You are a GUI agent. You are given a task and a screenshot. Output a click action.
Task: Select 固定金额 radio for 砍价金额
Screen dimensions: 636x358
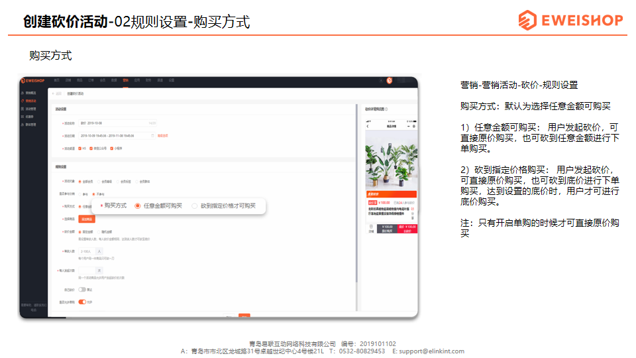[x=80, y=232]
